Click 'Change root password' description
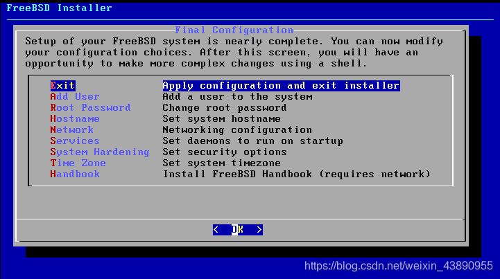Image resolution: width=500 pixels, height=279 pixels. [225, 107]
